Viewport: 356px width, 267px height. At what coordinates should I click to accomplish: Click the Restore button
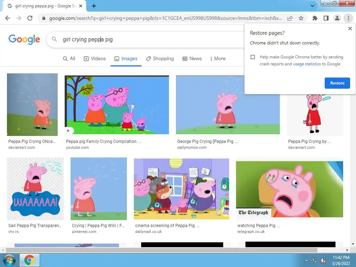pyautogui.click(x=337, y=83)
